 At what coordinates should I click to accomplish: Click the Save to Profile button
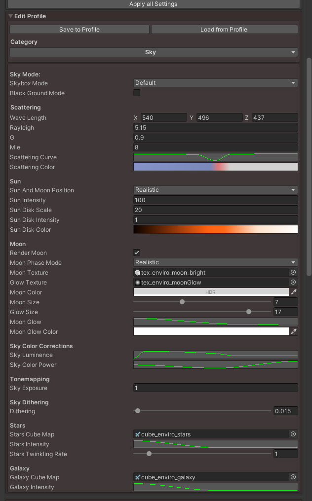79,30
